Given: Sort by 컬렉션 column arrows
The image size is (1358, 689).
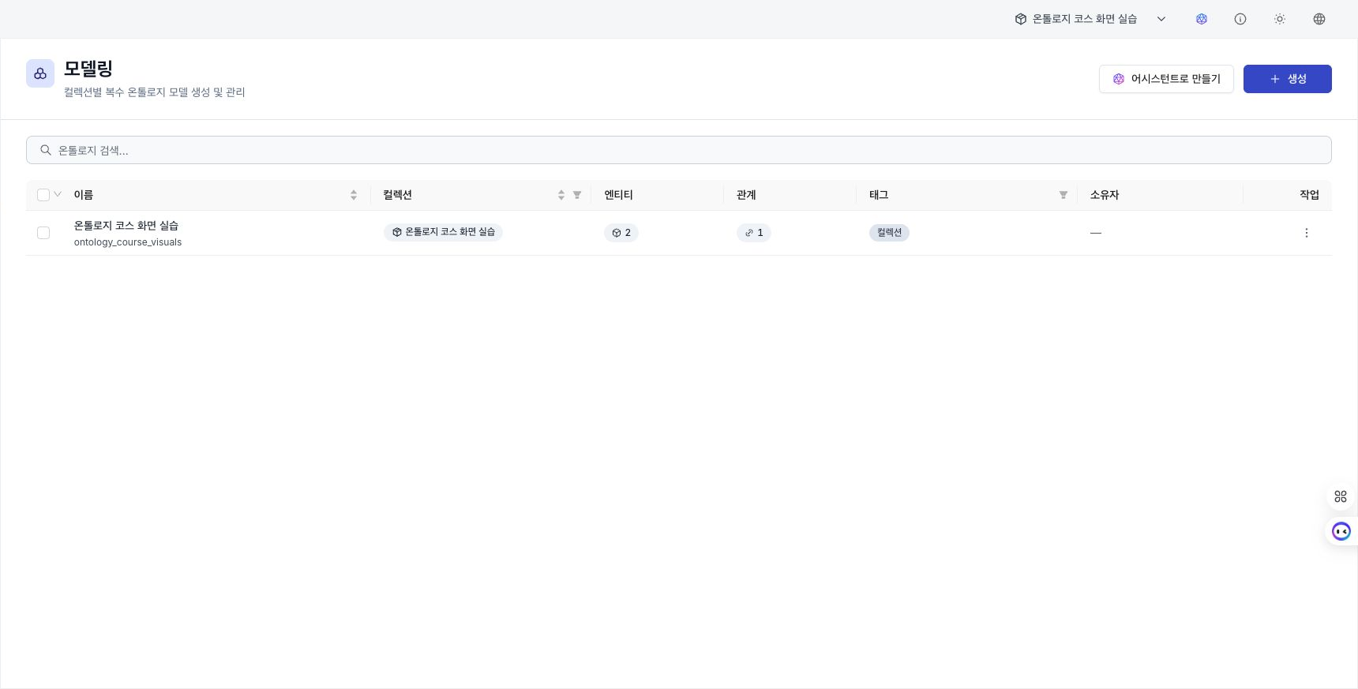Looking at the screenshot, I should (561, 195).
